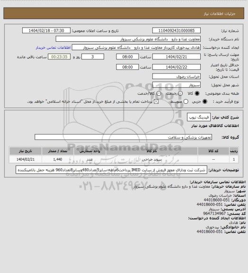Screen dimensions: 248x273
Task: Open the buyer contact info link اطلاعات تماس خریدار
Action: (53, 47)
